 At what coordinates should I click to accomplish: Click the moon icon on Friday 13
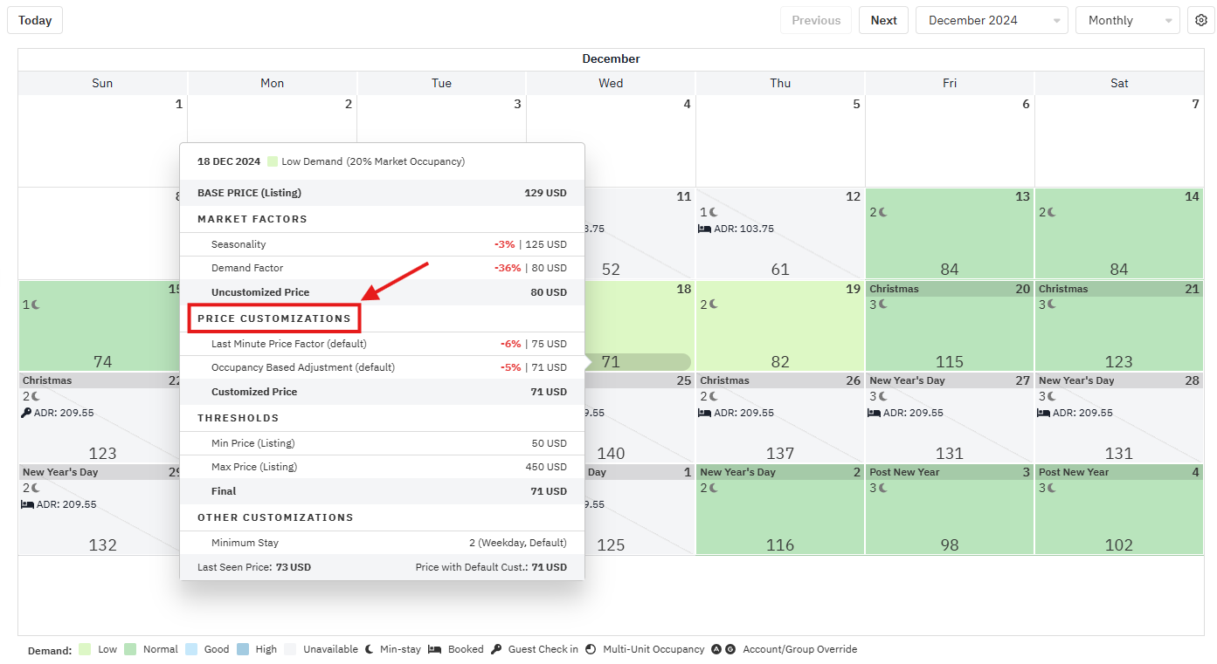(882, 212)
